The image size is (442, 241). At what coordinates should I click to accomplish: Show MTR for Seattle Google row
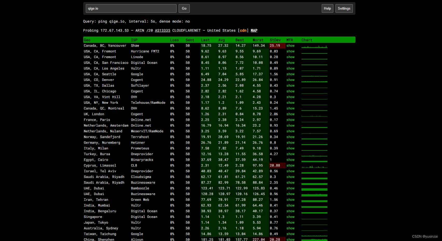[x=291, y=74]
